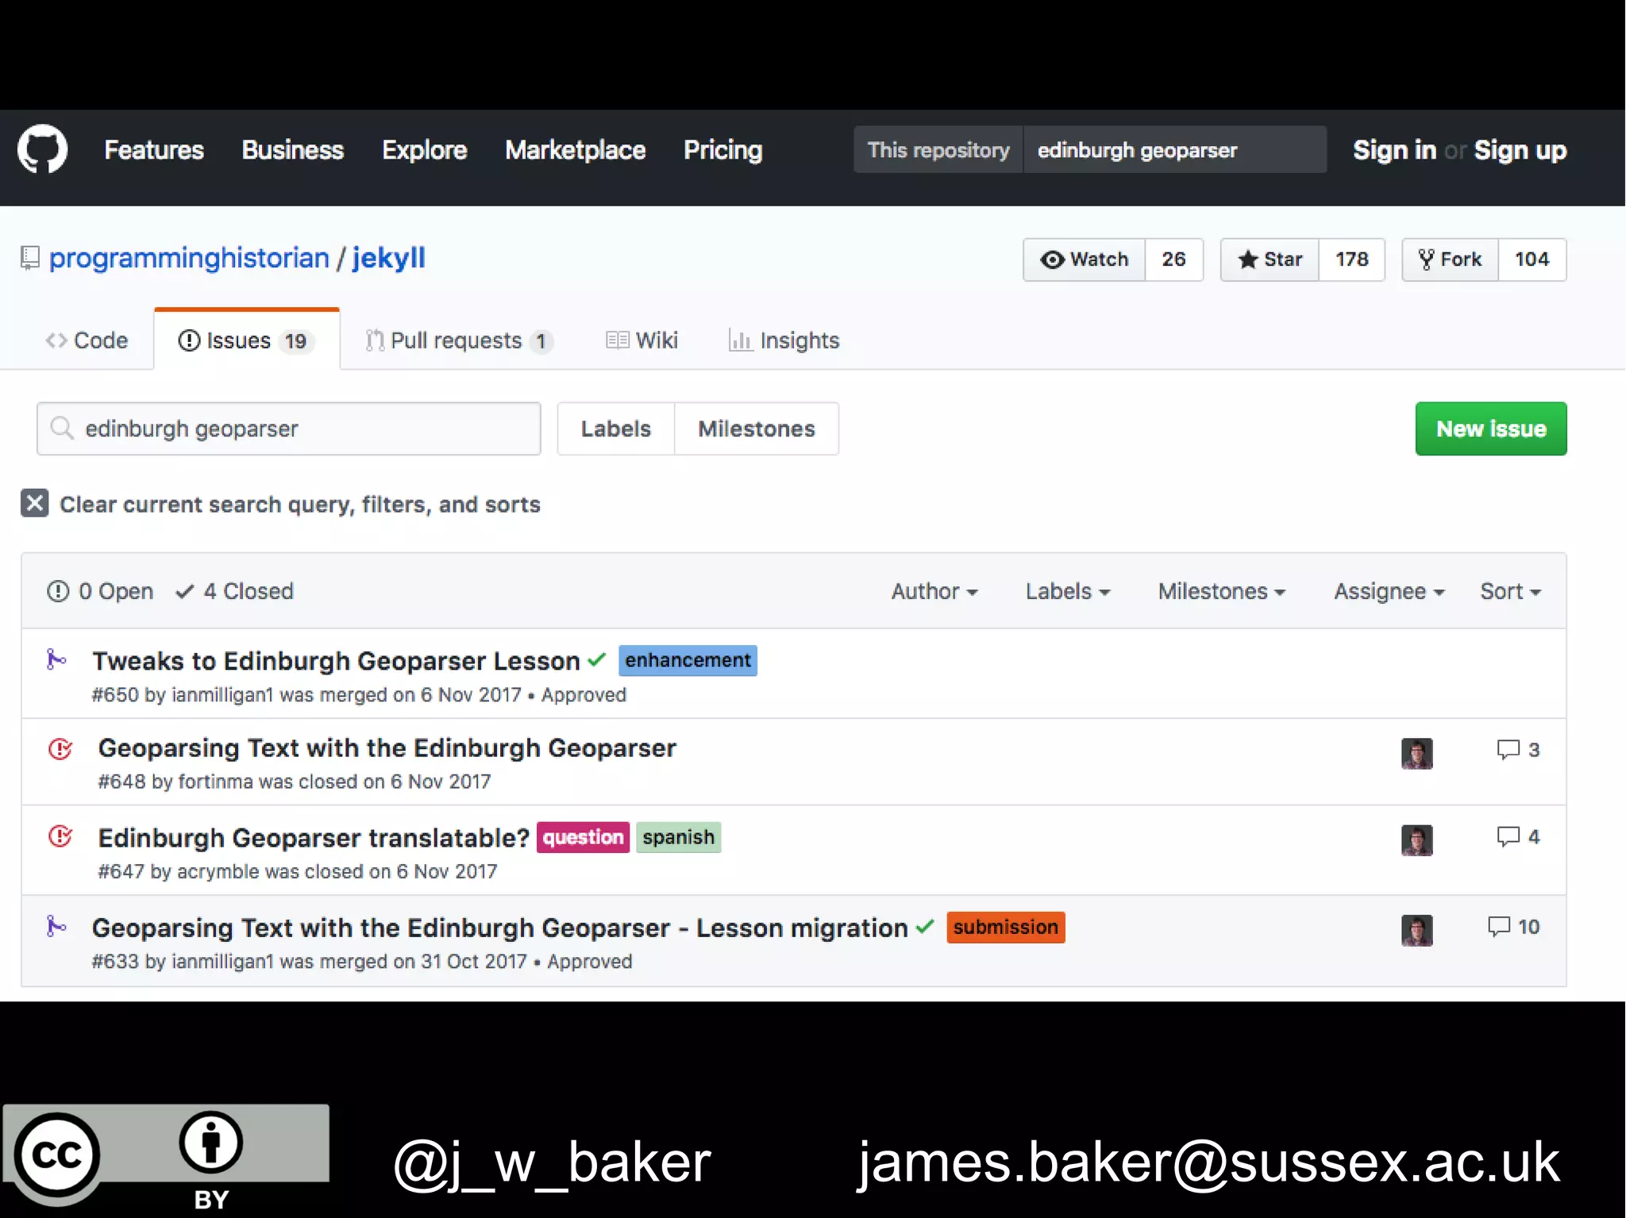The image size is (1626, 1218).
Task: View the 26 watchers count
Action: (1174, 259)
